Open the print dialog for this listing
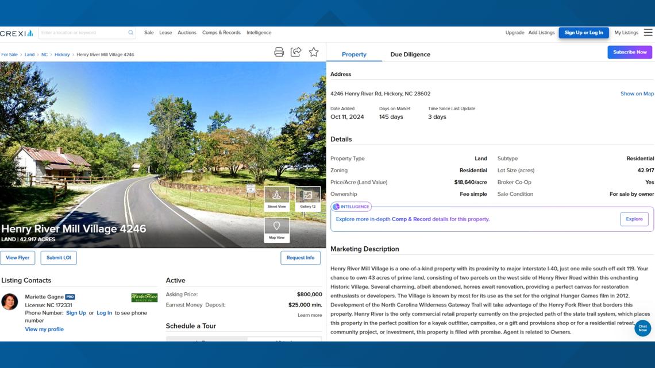The width and height of the screenshot is (655, 368). pyautogui.click(x=279, y=52)
